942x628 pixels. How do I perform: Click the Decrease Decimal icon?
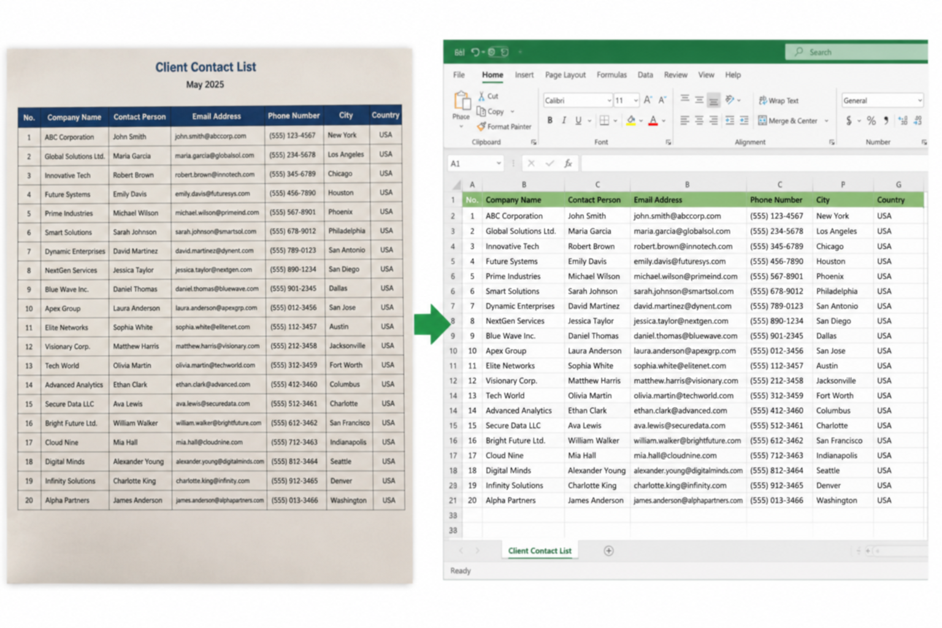(x=918, y=121)
